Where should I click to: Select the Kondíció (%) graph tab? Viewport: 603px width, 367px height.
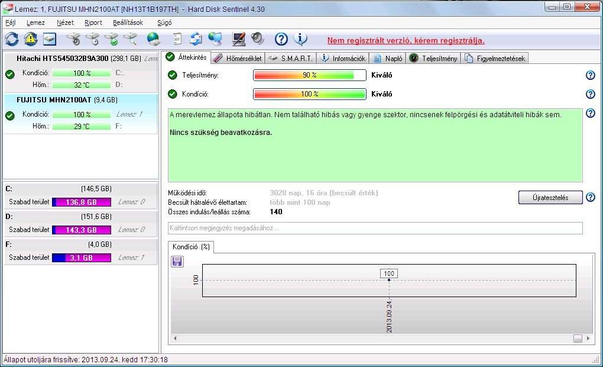coord(191,247)
